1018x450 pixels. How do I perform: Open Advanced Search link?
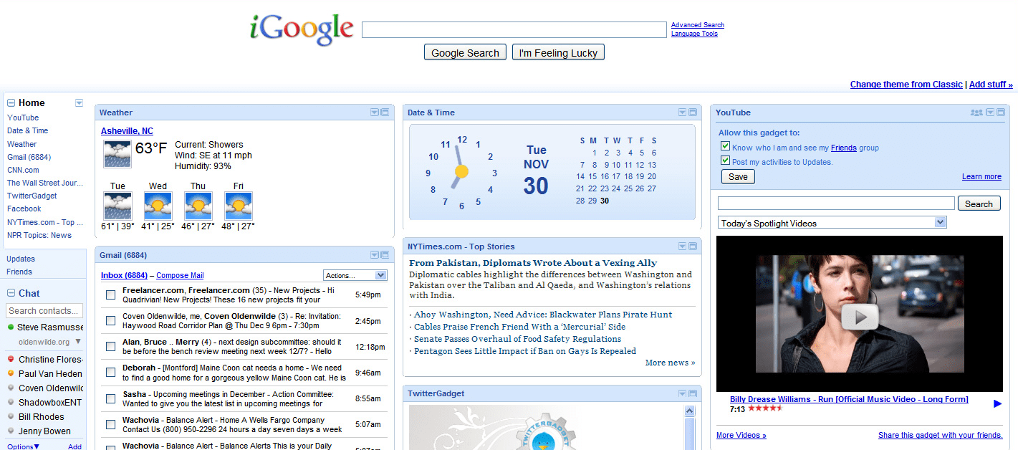[x=698, y=25]
